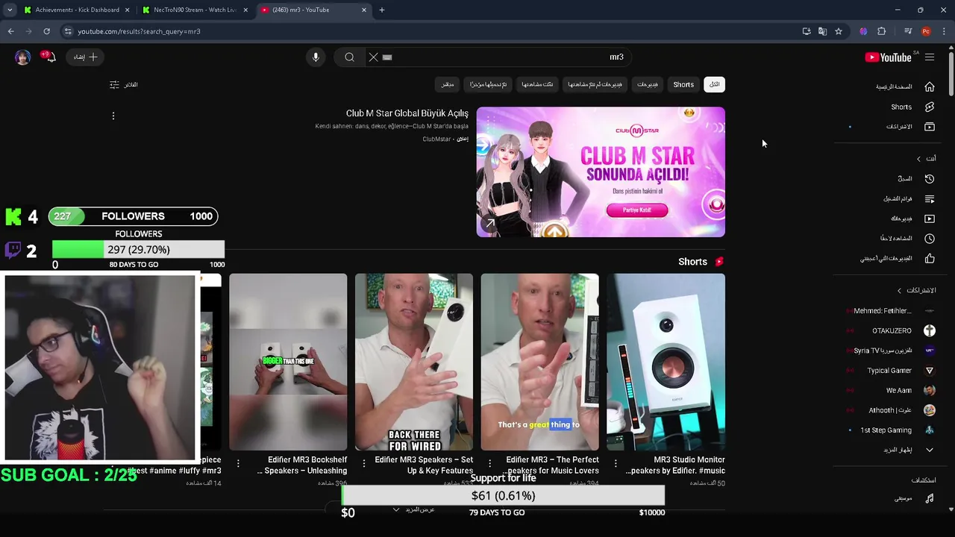Viewport: 955px width, 537px height.
Task: Open menu for Edifier MR3 Bookshelf short
Action: click(x=238, y=464)
